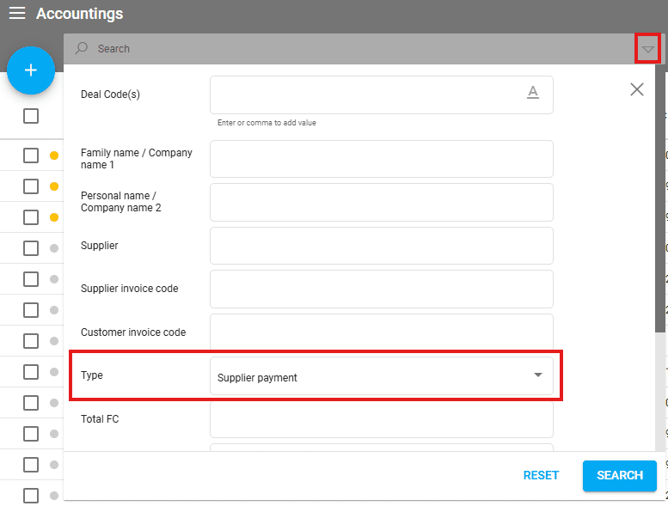Screen dimensions: 668x506
Task: Open the hamburger navigation menu
Action: tap(17, 14)
